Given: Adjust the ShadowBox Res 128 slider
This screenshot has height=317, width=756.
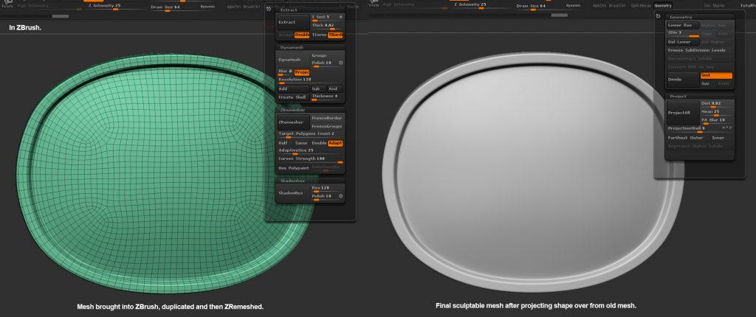Looking at the screenshot, I should pyautogui.click(x=327, y=189).
